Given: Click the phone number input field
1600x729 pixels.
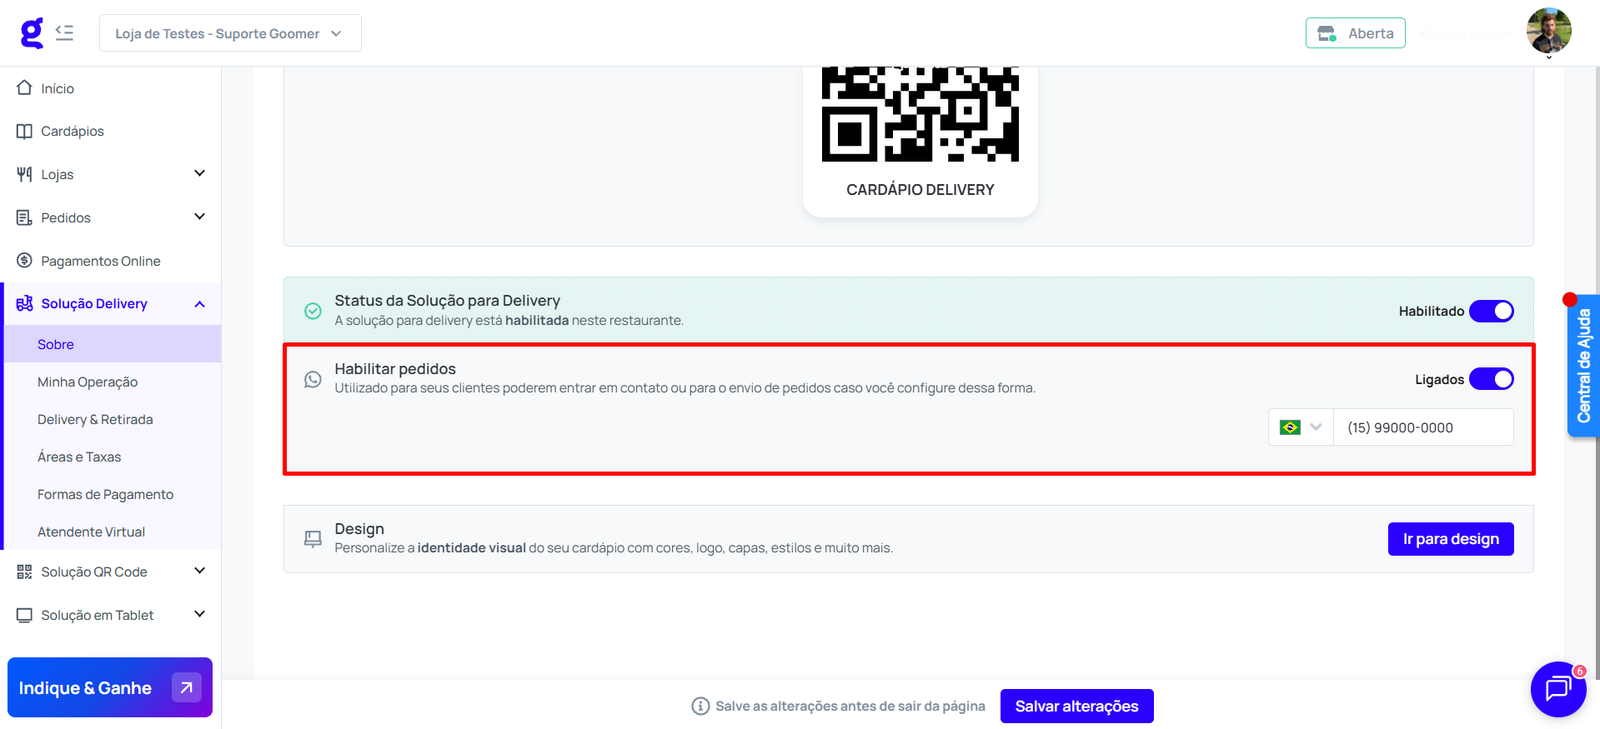Looking at the screenshot, I should click(x=1423, y=427).
